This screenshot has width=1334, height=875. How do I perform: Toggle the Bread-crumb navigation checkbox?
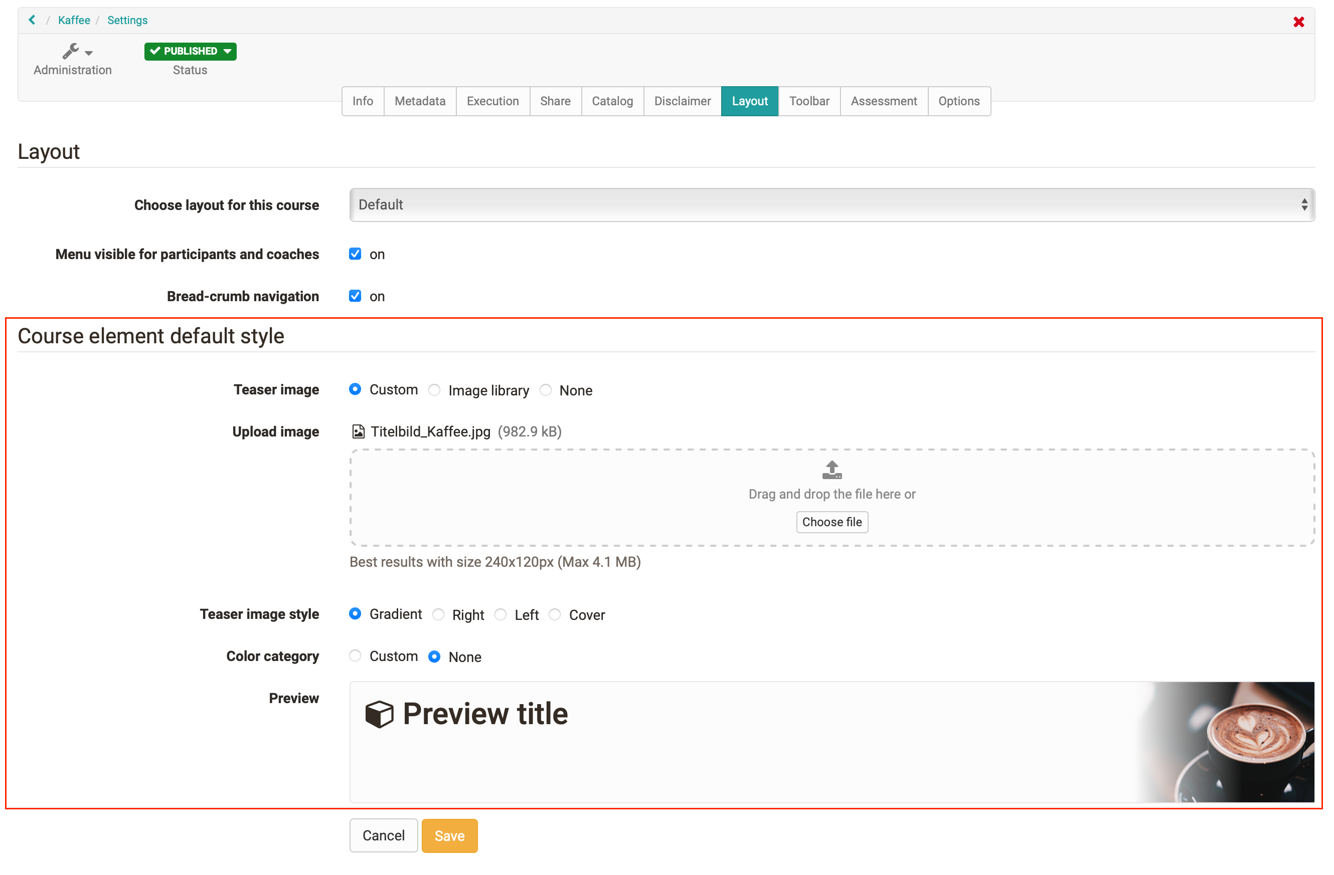click(x=355, y=296)
